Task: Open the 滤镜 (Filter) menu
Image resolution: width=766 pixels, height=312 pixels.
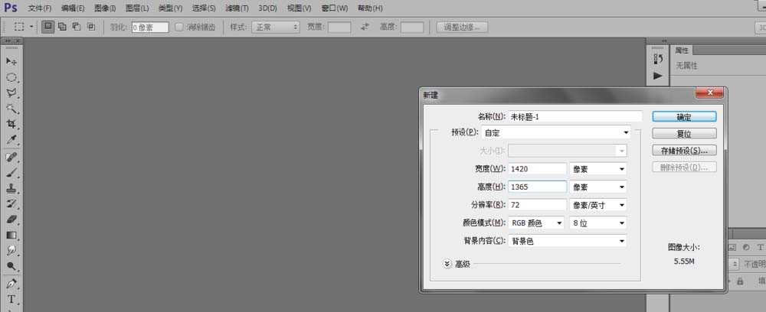Action: 237,8
